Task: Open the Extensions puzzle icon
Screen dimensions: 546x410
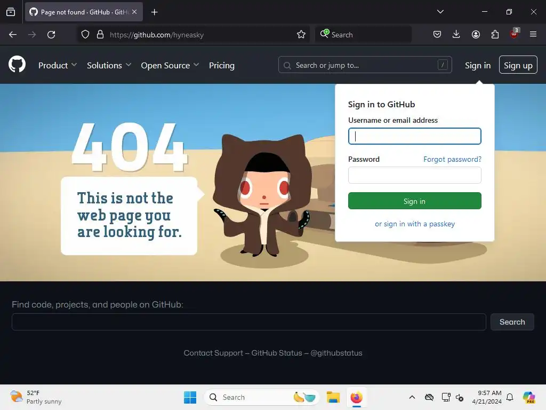Action: [495, 34]
